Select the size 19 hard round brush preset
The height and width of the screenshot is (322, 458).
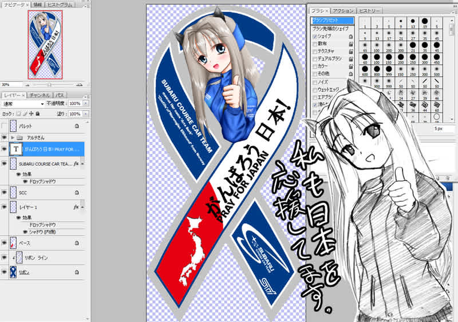(x=424, y=22)
